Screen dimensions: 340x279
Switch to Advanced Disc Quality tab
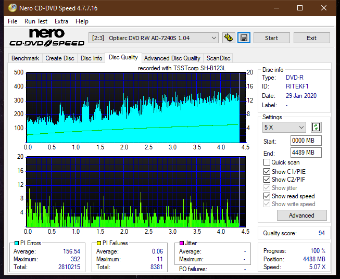[x=172, y=58]
